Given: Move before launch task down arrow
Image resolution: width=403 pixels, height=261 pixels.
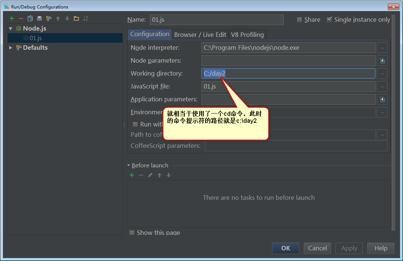Looking at the screenshot, I should pos(169,175).
